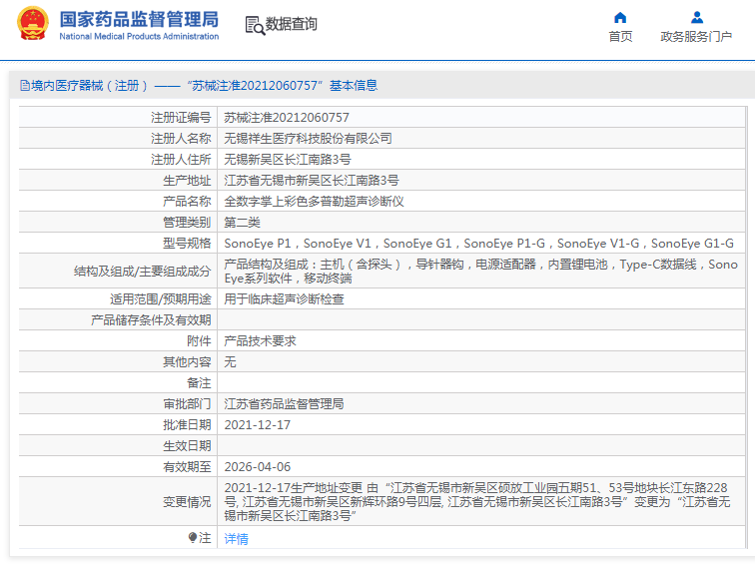Viewport: 755px width, 568px height.
Task: Click the 变更情况 row label
Action: [187, 502]
